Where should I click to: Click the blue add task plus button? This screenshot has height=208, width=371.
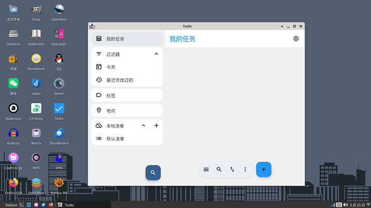[x=263, y=169]
